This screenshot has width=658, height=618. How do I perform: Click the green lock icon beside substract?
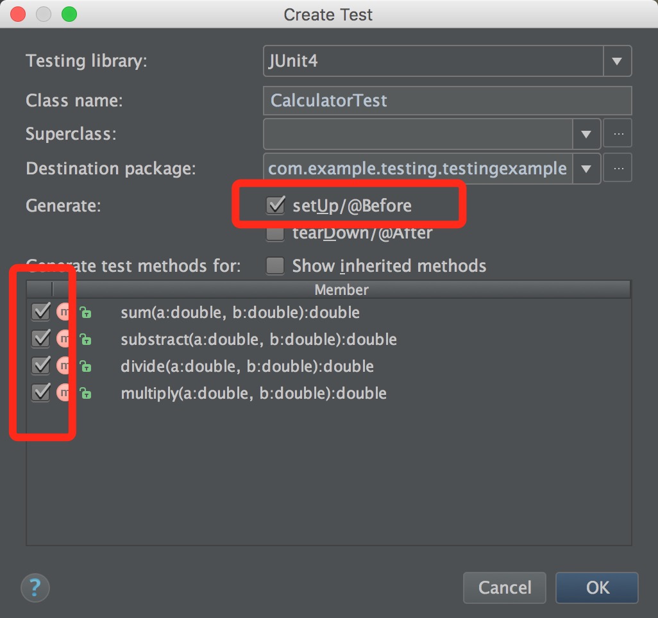point(85,340)
